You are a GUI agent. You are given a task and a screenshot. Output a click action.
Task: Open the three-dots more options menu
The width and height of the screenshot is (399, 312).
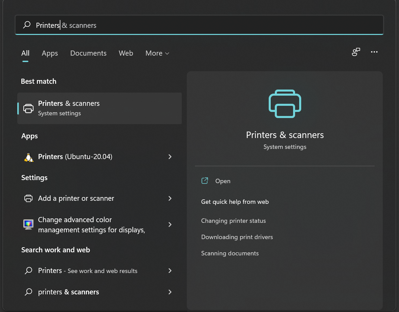click(x=374, y=52)
